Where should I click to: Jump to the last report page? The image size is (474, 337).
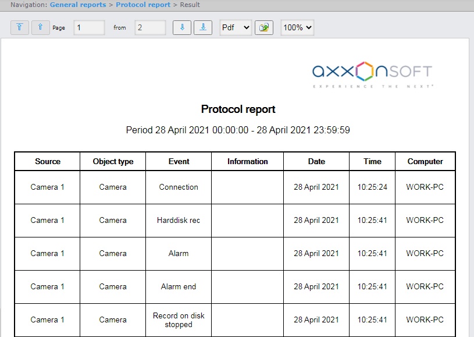[203, 27]
